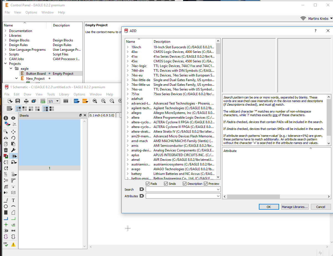Image resolution: width=333 pixels, height=256 pixels.
Task: Click the Zoom to fit magnifier icon
Action: tap(95, 101)
